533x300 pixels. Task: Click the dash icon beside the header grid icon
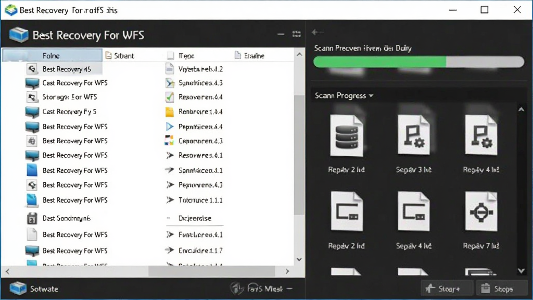281,34
